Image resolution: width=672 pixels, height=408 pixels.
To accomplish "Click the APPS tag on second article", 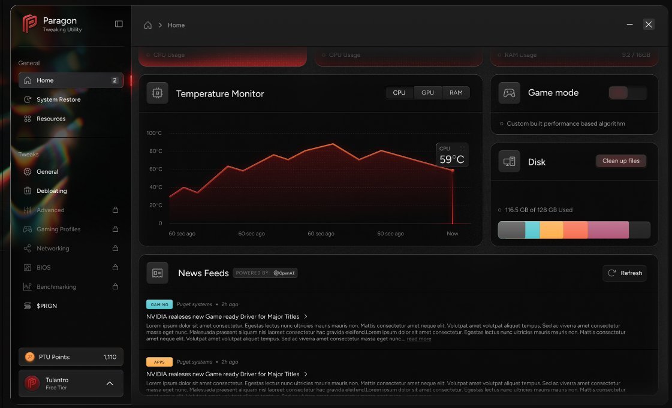I will coord(159,362).
